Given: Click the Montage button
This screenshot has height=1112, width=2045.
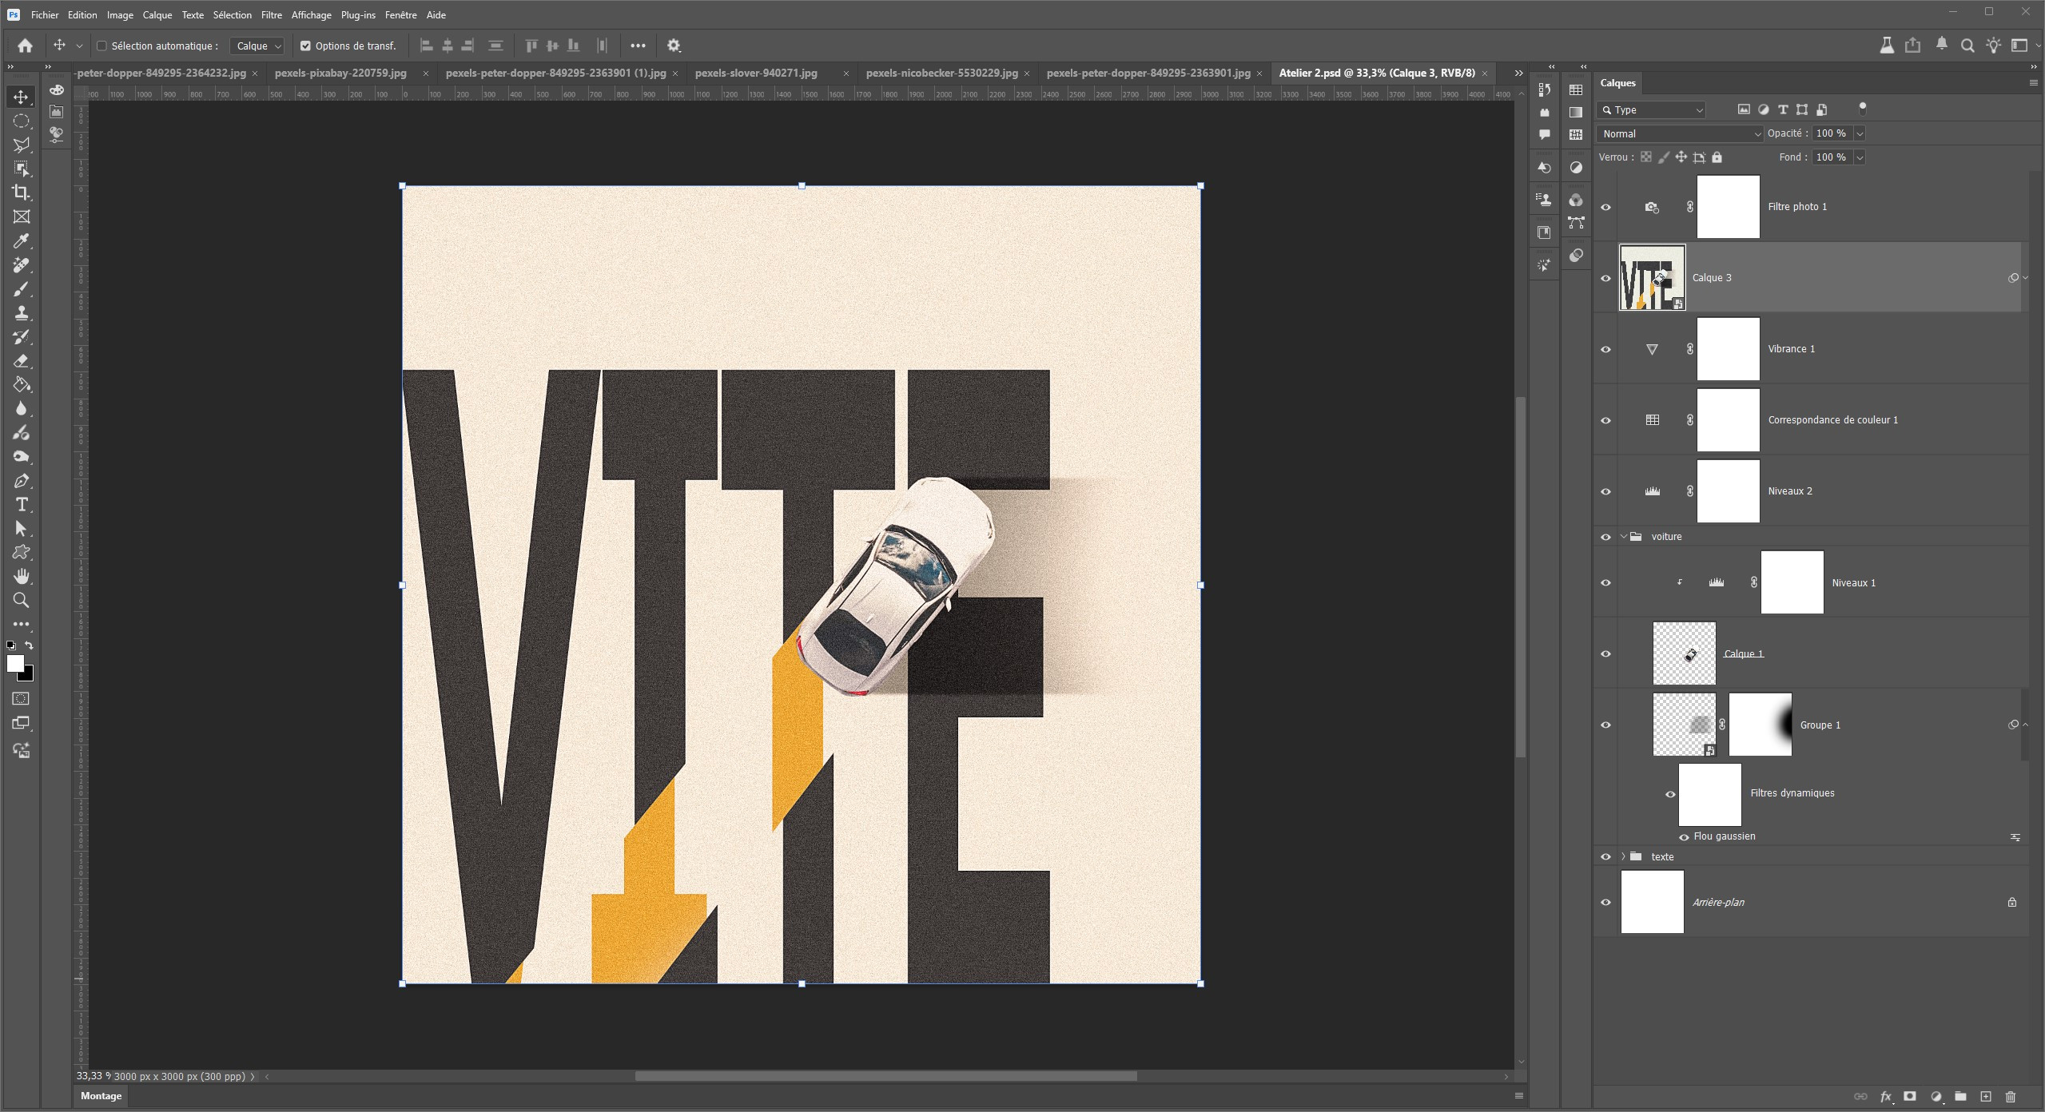Looking at the screenshot, I should tap(101, 1096).
